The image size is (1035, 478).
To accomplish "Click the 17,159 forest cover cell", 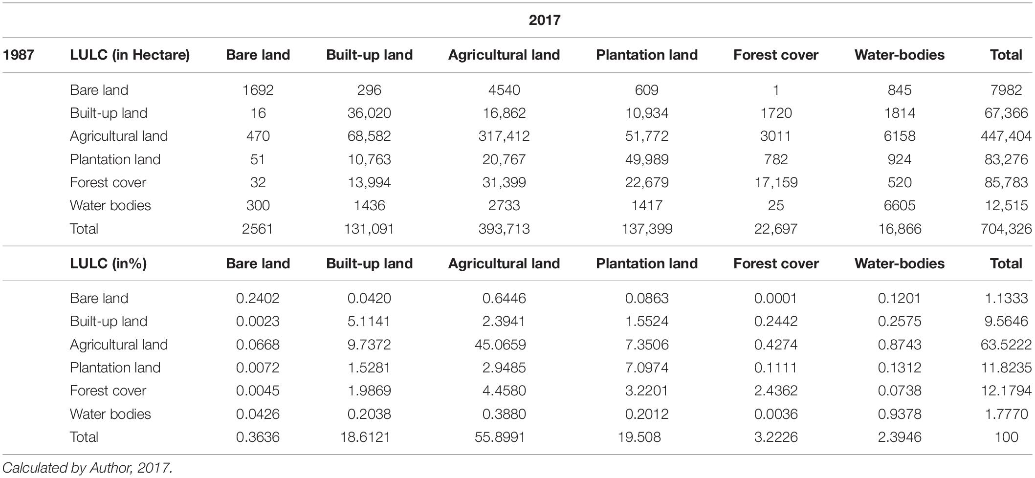I will [x=776, y=182].
